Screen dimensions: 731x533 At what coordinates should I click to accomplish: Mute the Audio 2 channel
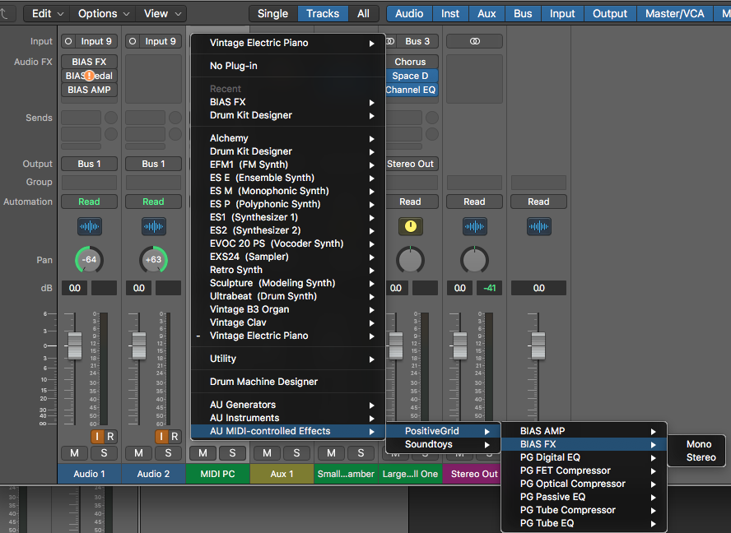(139, 453)
